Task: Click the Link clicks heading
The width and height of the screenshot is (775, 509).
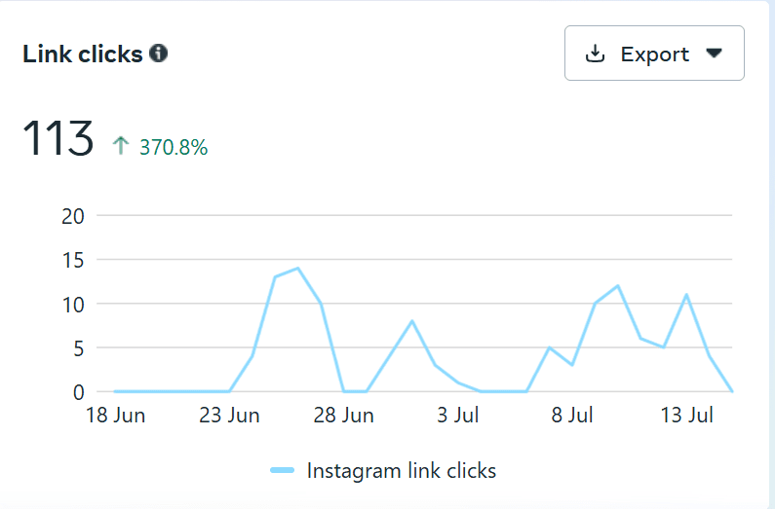Action: pos(83,54)
